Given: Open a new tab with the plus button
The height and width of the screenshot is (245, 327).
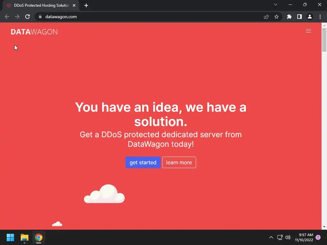Looking at the screenshot, I should 86,5.
